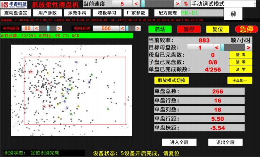Hit the red 急停 emergency stop
The width and height of the screenshot is (260, 157).
coord(246,29)
